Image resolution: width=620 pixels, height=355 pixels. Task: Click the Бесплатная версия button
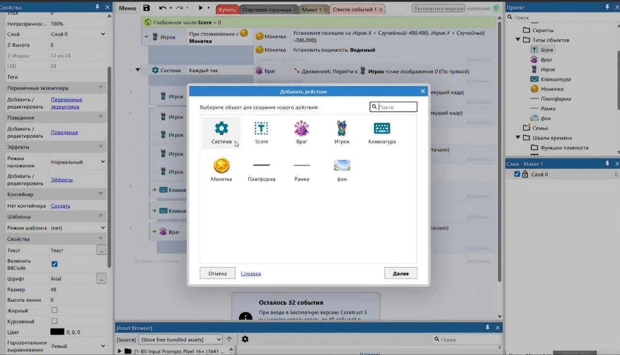[437, 9]
